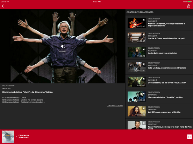Viewport: 193px width, 144px height.
Task: Click track line 01 Caetano Veloso - Livros
Action: pos(14,97)
